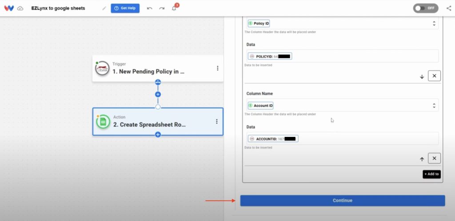Viewport: 455px width, 221px height.
Task: Click the router split icon below the trigger
Action: [x=158, y=82]
